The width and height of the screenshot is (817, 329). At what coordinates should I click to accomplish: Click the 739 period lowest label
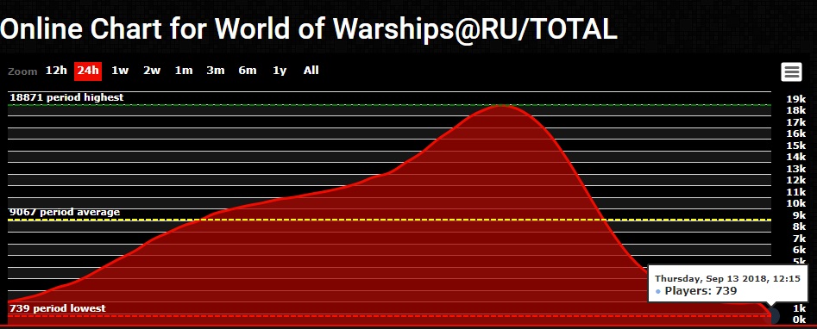pyautogui.click(x=57, y=308)
